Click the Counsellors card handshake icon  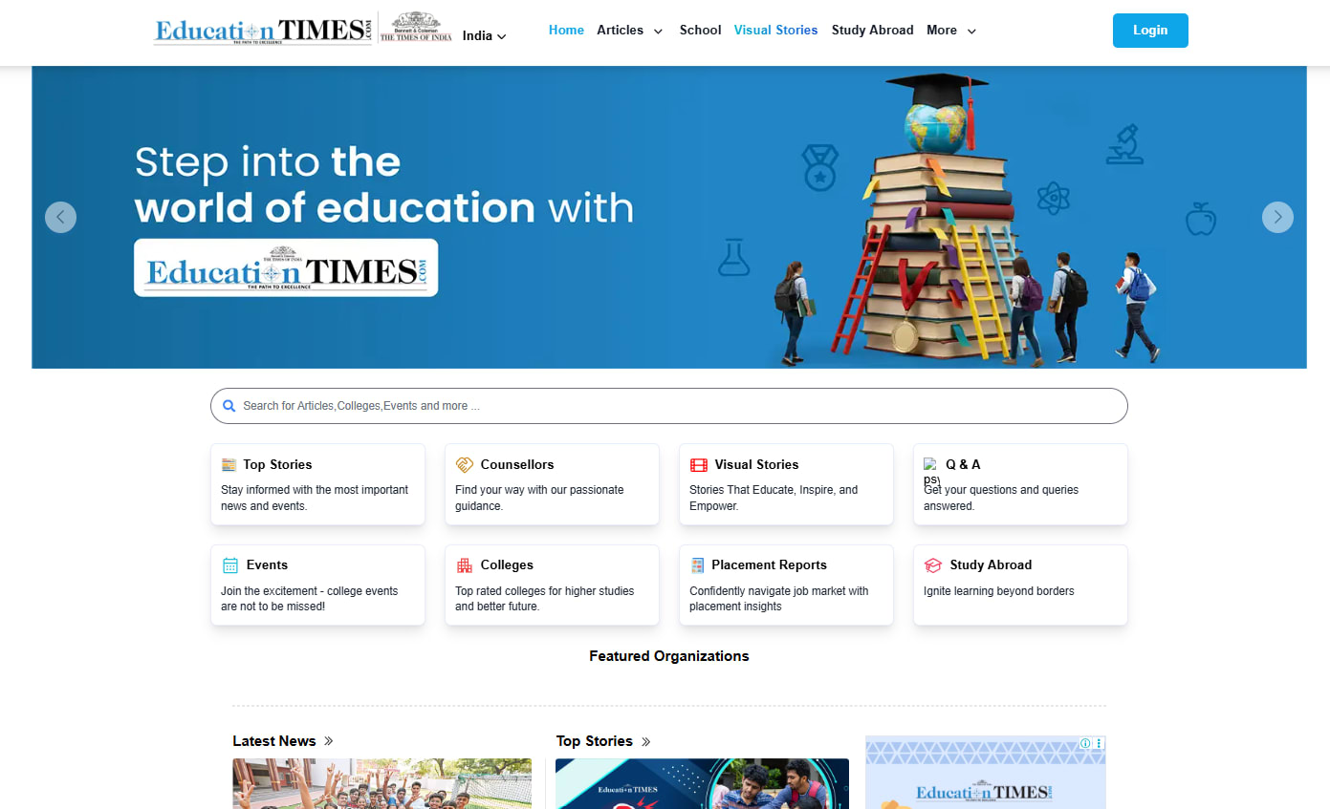coord(465,465)
